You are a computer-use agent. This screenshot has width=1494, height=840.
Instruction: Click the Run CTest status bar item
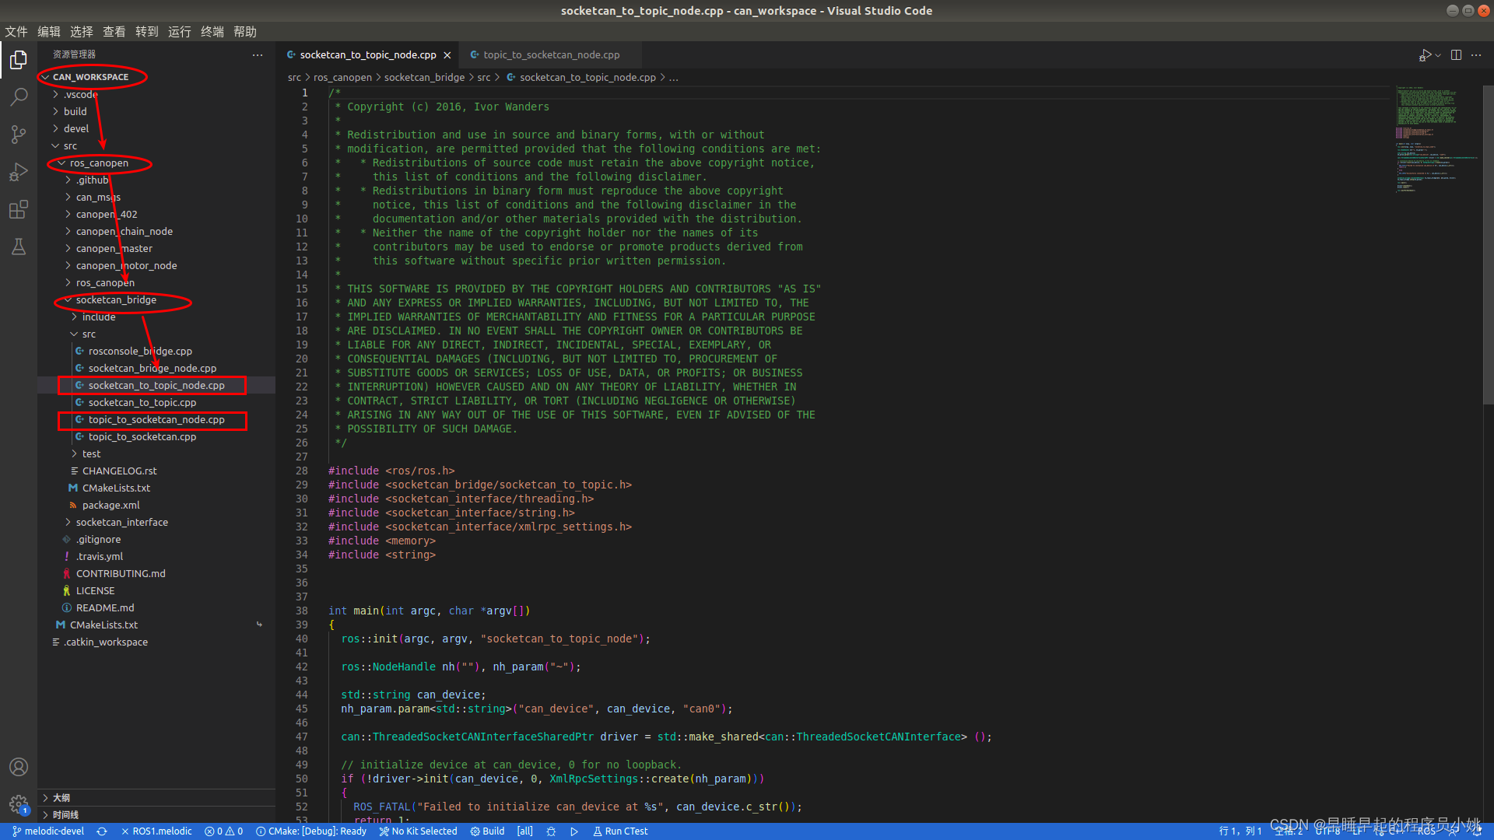[x=620, y=831]
